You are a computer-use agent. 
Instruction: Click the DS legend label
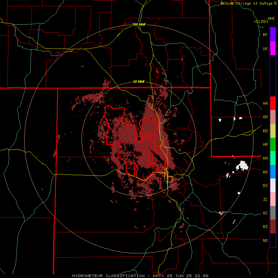265,186
